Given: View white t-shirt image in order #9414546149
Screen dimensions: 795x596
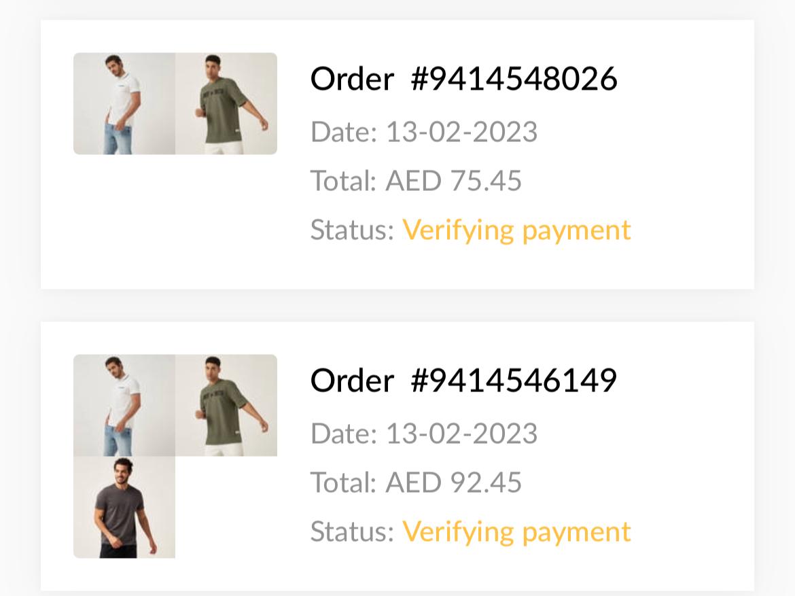Looking at the screenshot, I should 124,405.
